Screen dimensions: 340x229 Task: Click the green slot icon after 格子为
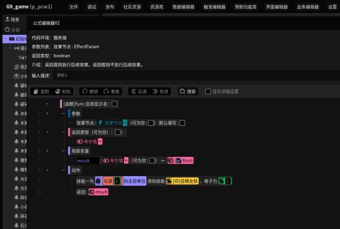[221, 181]
